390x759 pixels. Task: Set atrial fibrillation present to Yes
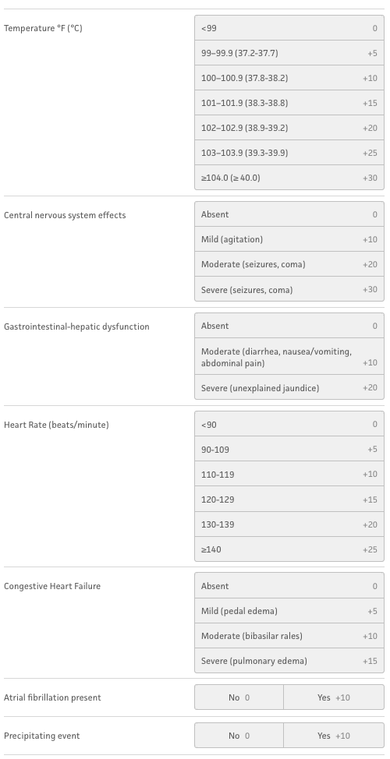coord(334,697)
